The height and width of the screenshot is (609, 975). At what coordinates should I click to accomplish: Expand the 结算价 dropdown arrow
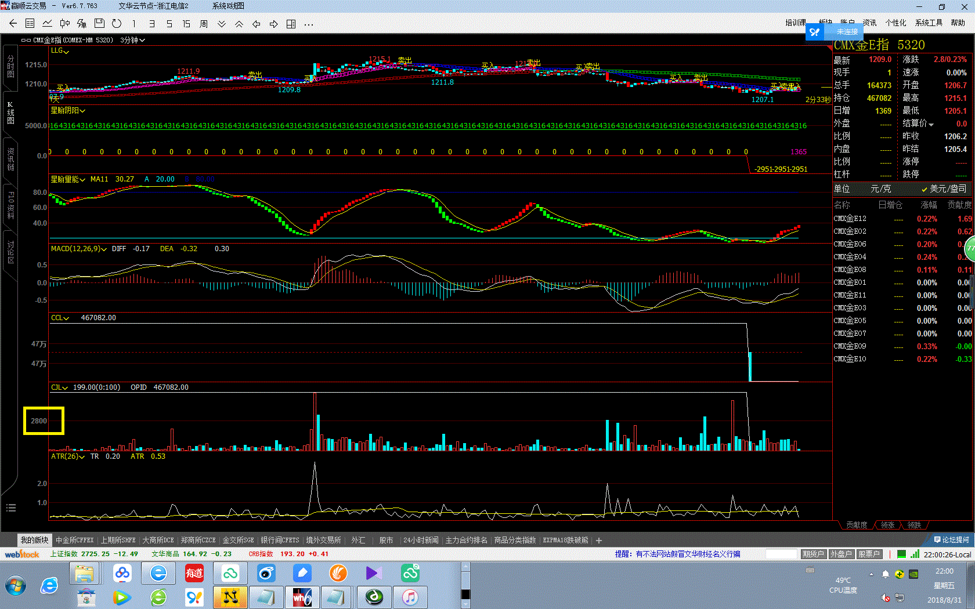pyautogui.click(x=931, y=124)
